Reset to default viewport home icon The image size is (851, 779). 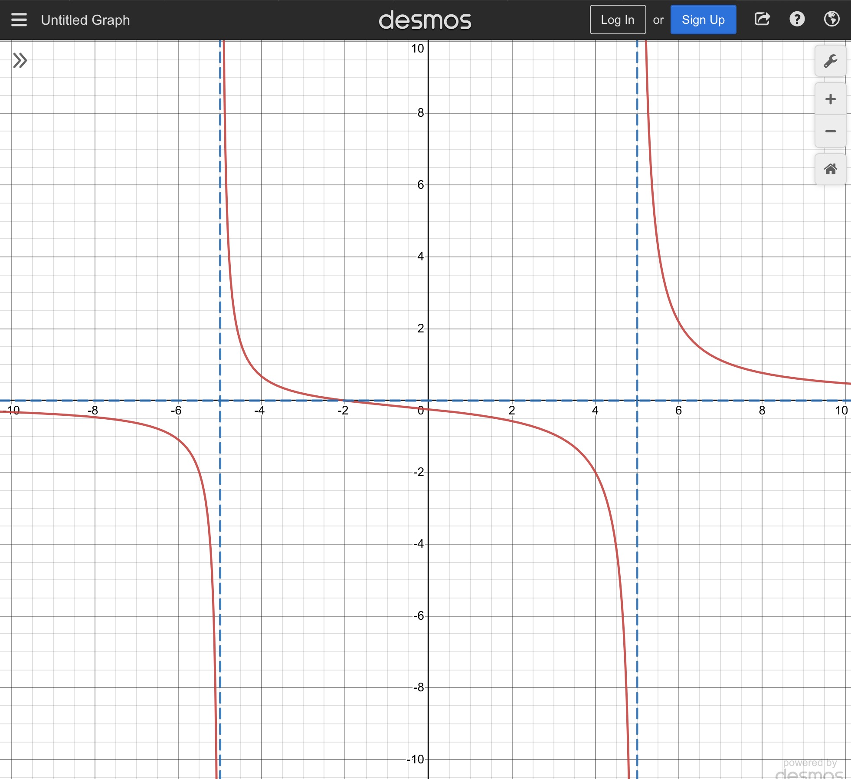pyautogui.click(x=830, y=169)
